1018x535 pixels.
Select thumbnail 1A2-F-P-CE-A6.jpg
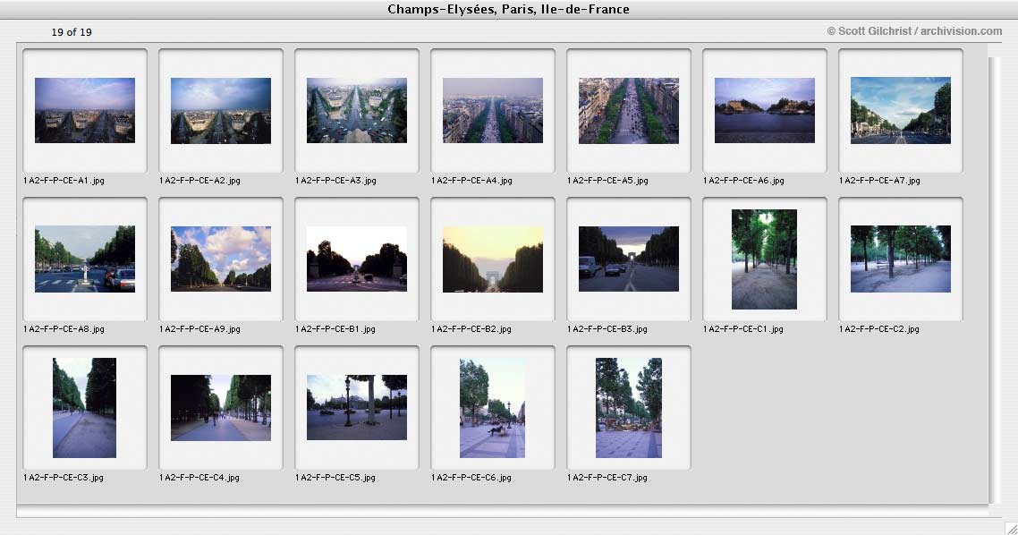pos(765,110)
